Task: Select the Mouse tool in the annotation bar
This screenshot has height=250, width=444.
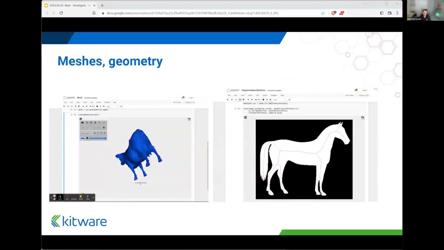Action: click(x=60, y=198)
